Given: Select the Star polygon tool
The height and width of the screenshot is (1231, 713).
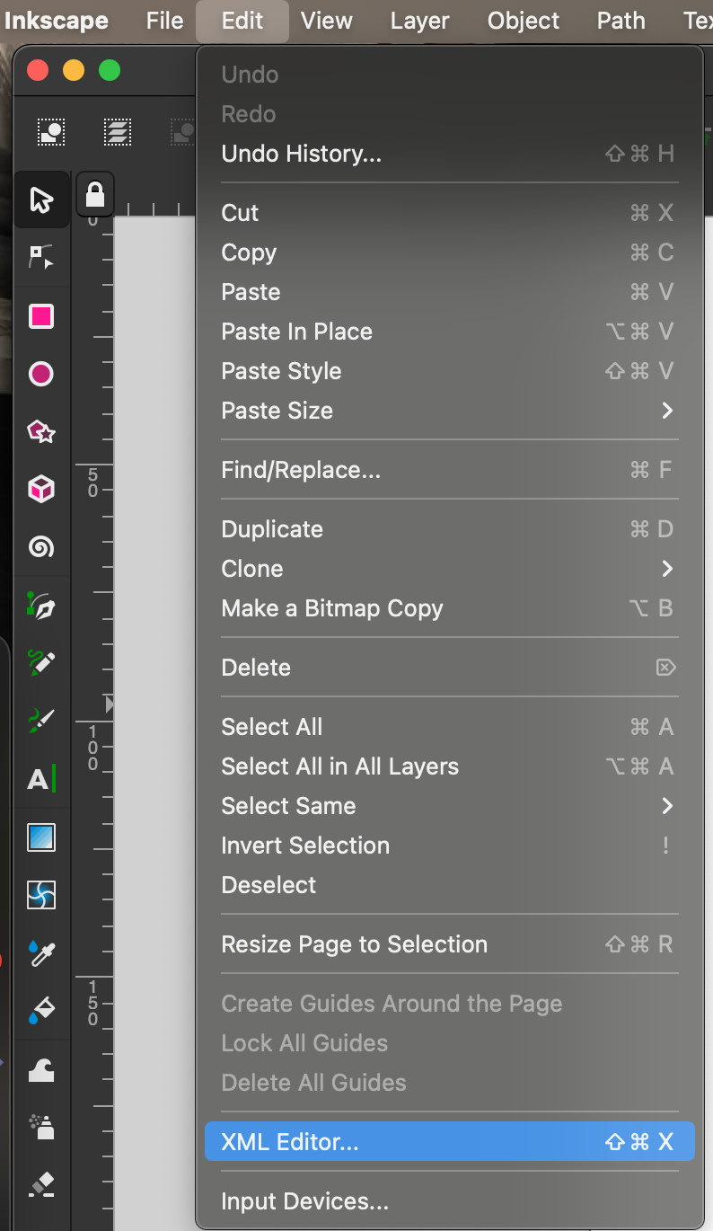Looking at the screenshot, I should coord(41,431).
